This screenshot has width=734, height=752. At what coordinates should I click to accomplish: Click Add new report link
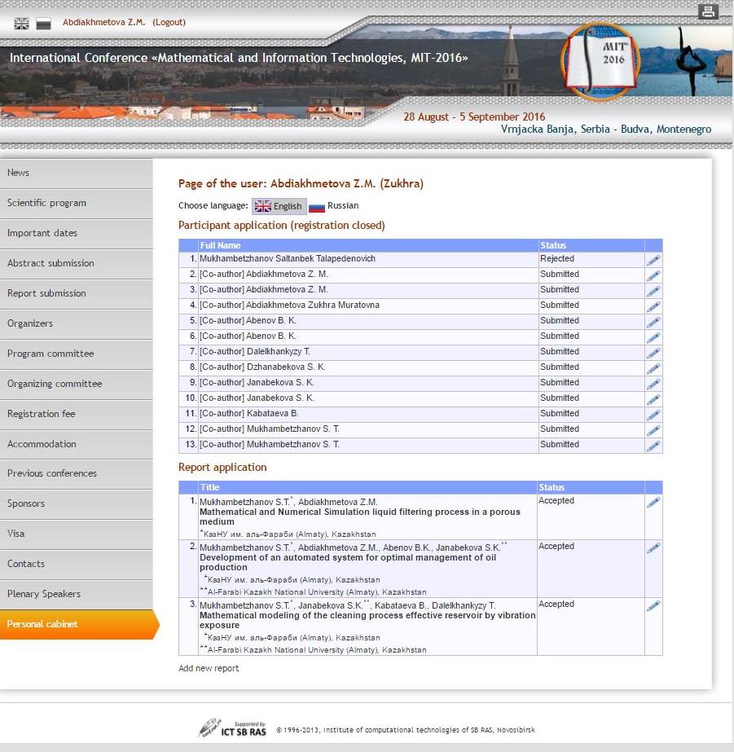[209, 668]
